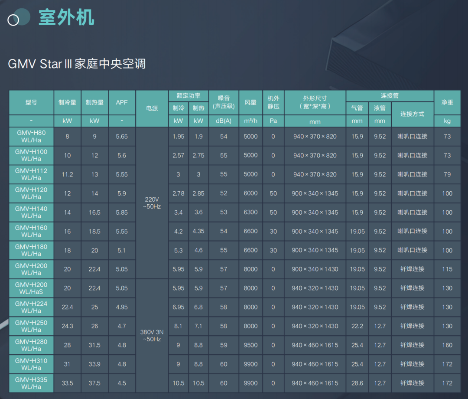Click noise value 59
The image size is (468, 399).
[224, 345]
